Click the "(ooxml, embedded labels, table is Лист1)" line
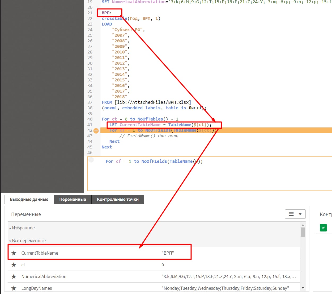Screen dimensions: 332x294 pyautogui.click(x=154, y=108)
